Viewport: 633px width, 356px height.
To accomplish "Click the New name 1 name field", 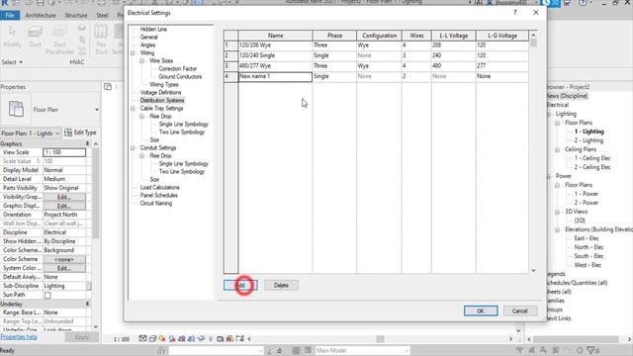I will tap(275, 76).
